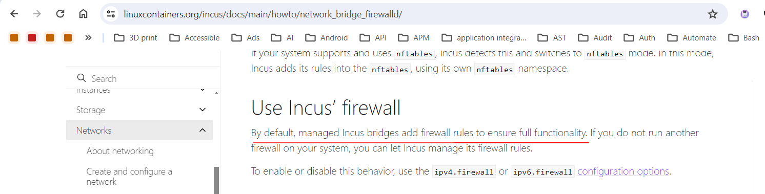This screenshot has height=194, width=765.
Task: Open Create and configure a network page
Action: pyautogui.click(x=129, y=177)
